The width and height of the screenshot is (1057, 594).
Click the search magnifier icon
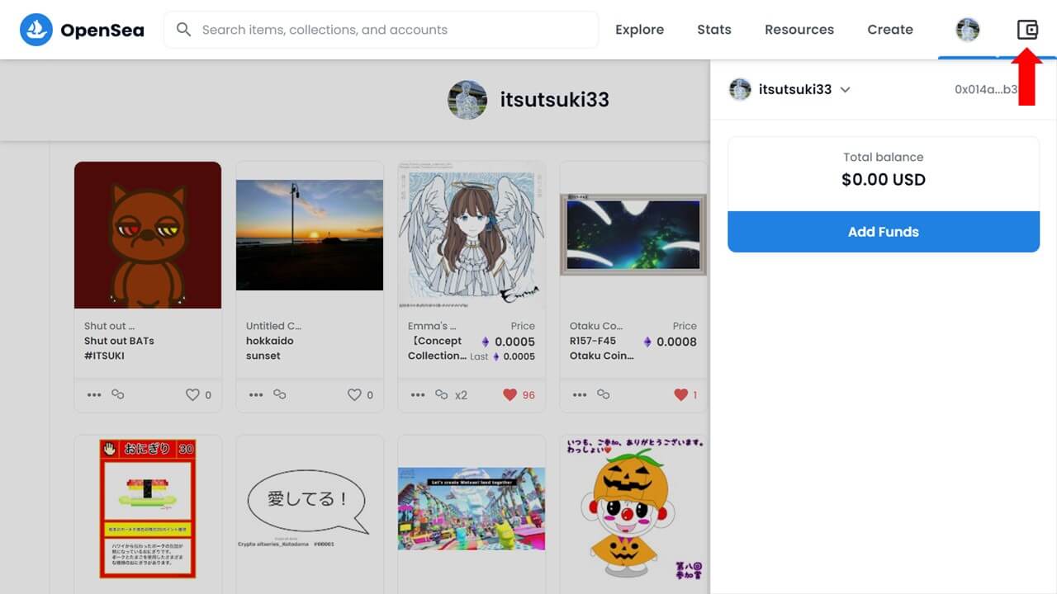(185, 30)
